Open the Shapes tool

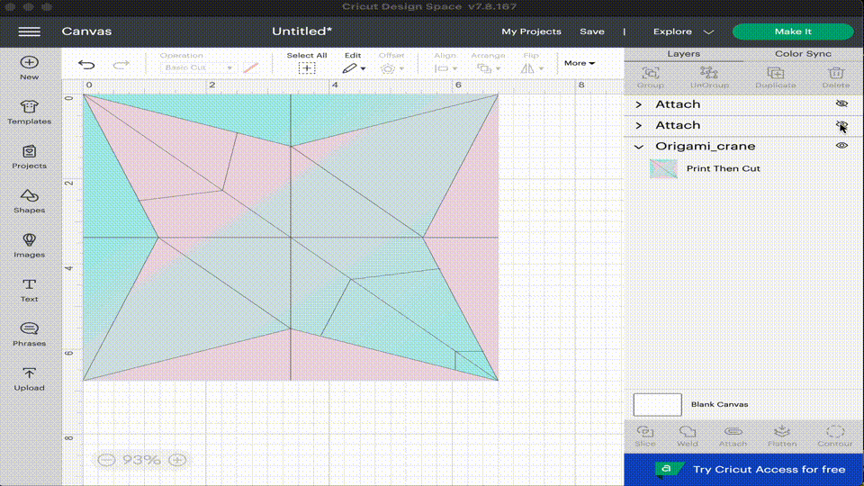(x=29, y=201)
